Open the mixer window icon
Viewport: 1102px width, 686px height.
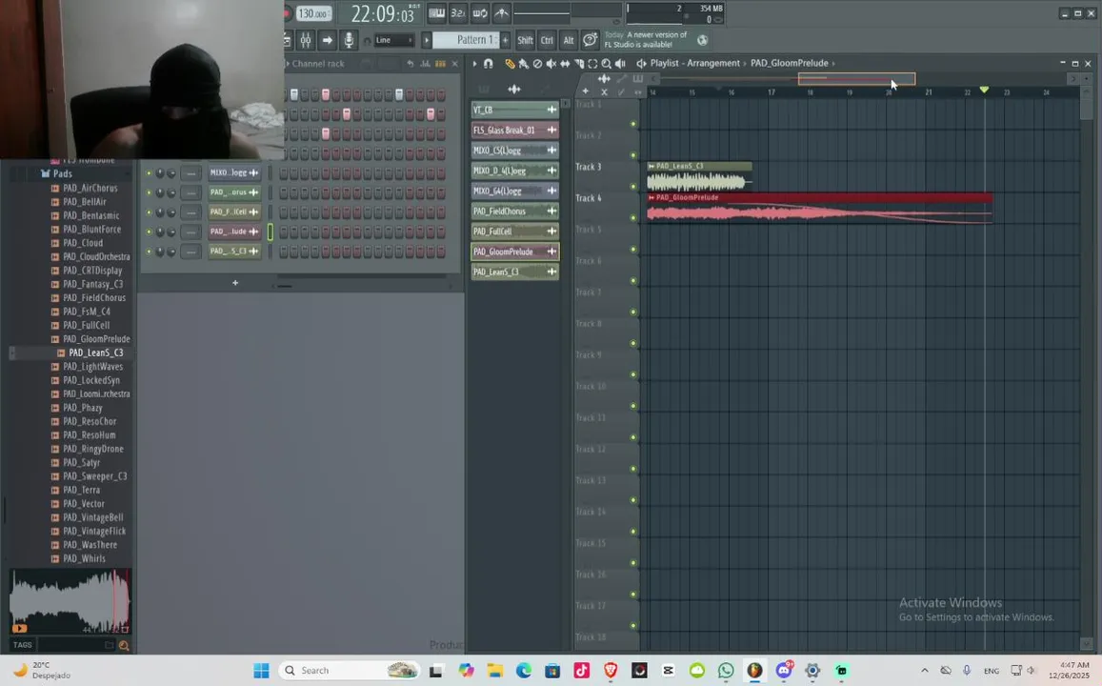[x=306, y=40]
